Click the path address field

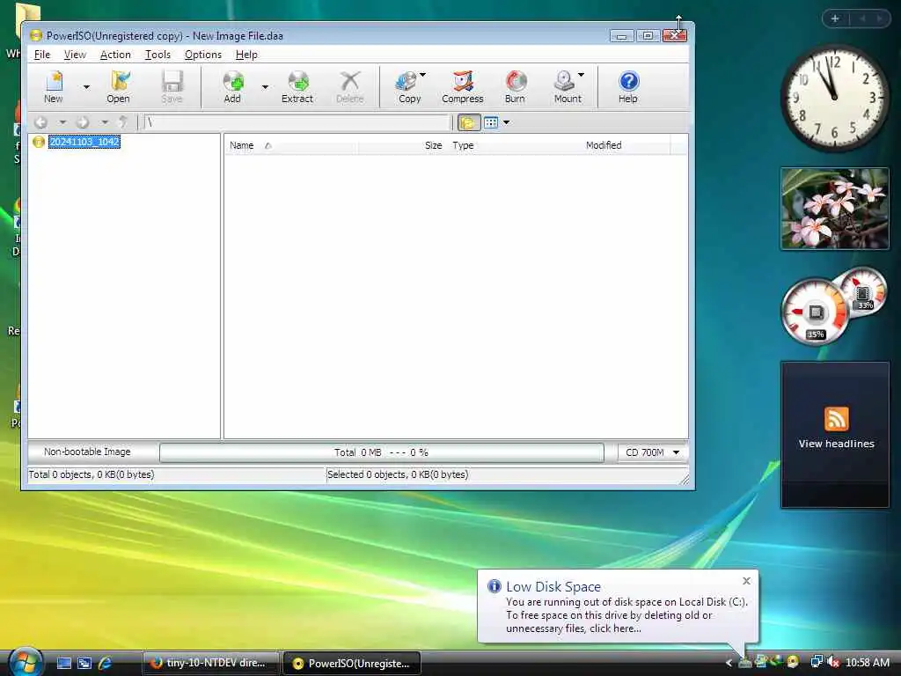coord(297,121)
